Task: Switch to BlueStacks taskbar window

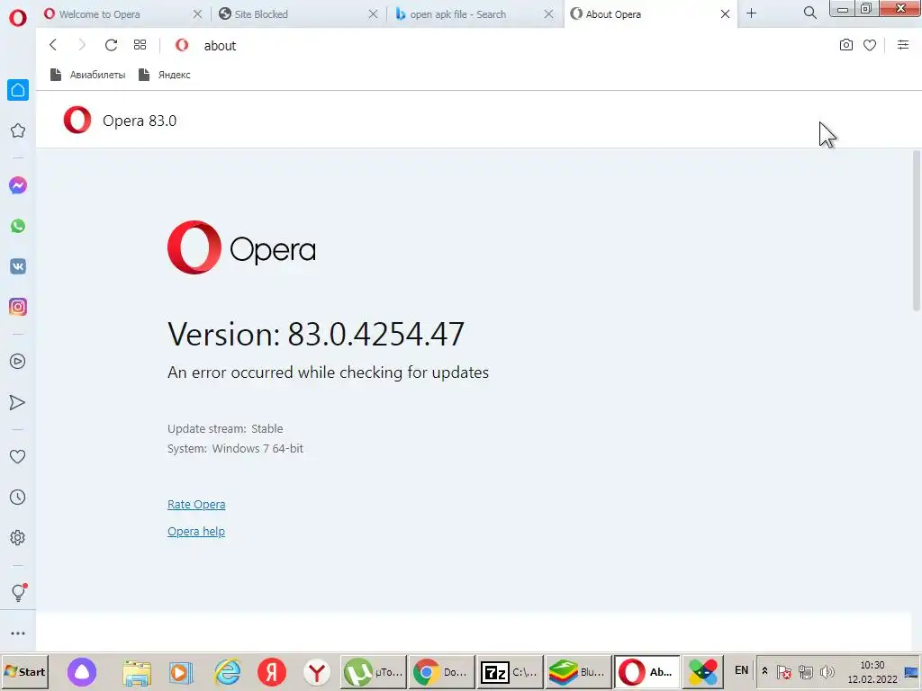Action: click(578, 671)
